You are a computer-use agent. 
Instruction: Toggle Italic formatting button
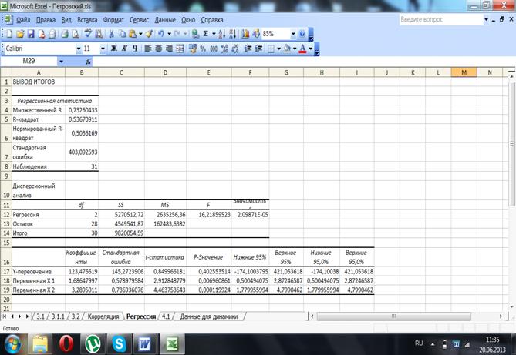[x=123, y=49]
